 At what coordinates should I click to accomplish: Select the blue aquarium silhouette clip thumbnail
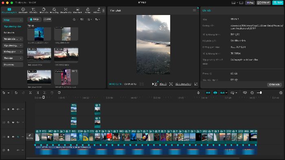tap(39, 34)
